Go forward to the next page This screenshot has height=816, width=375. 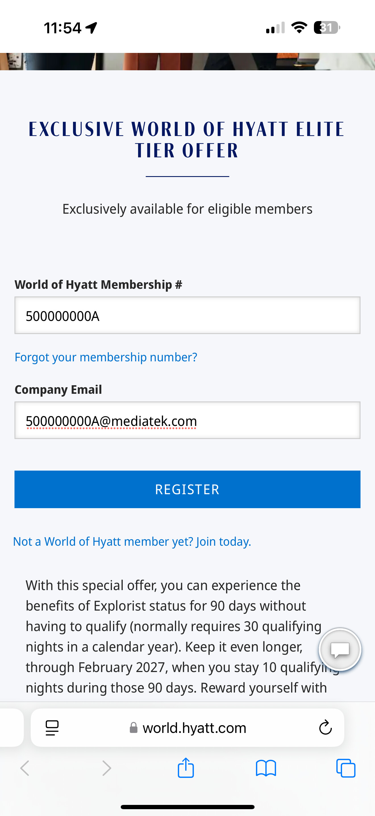pos(107,768)
